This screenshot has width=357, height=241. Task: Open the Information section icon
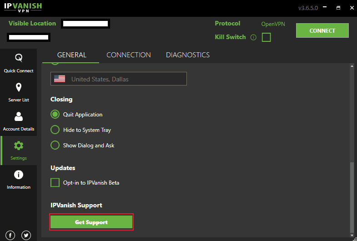[x=19, y=175]
